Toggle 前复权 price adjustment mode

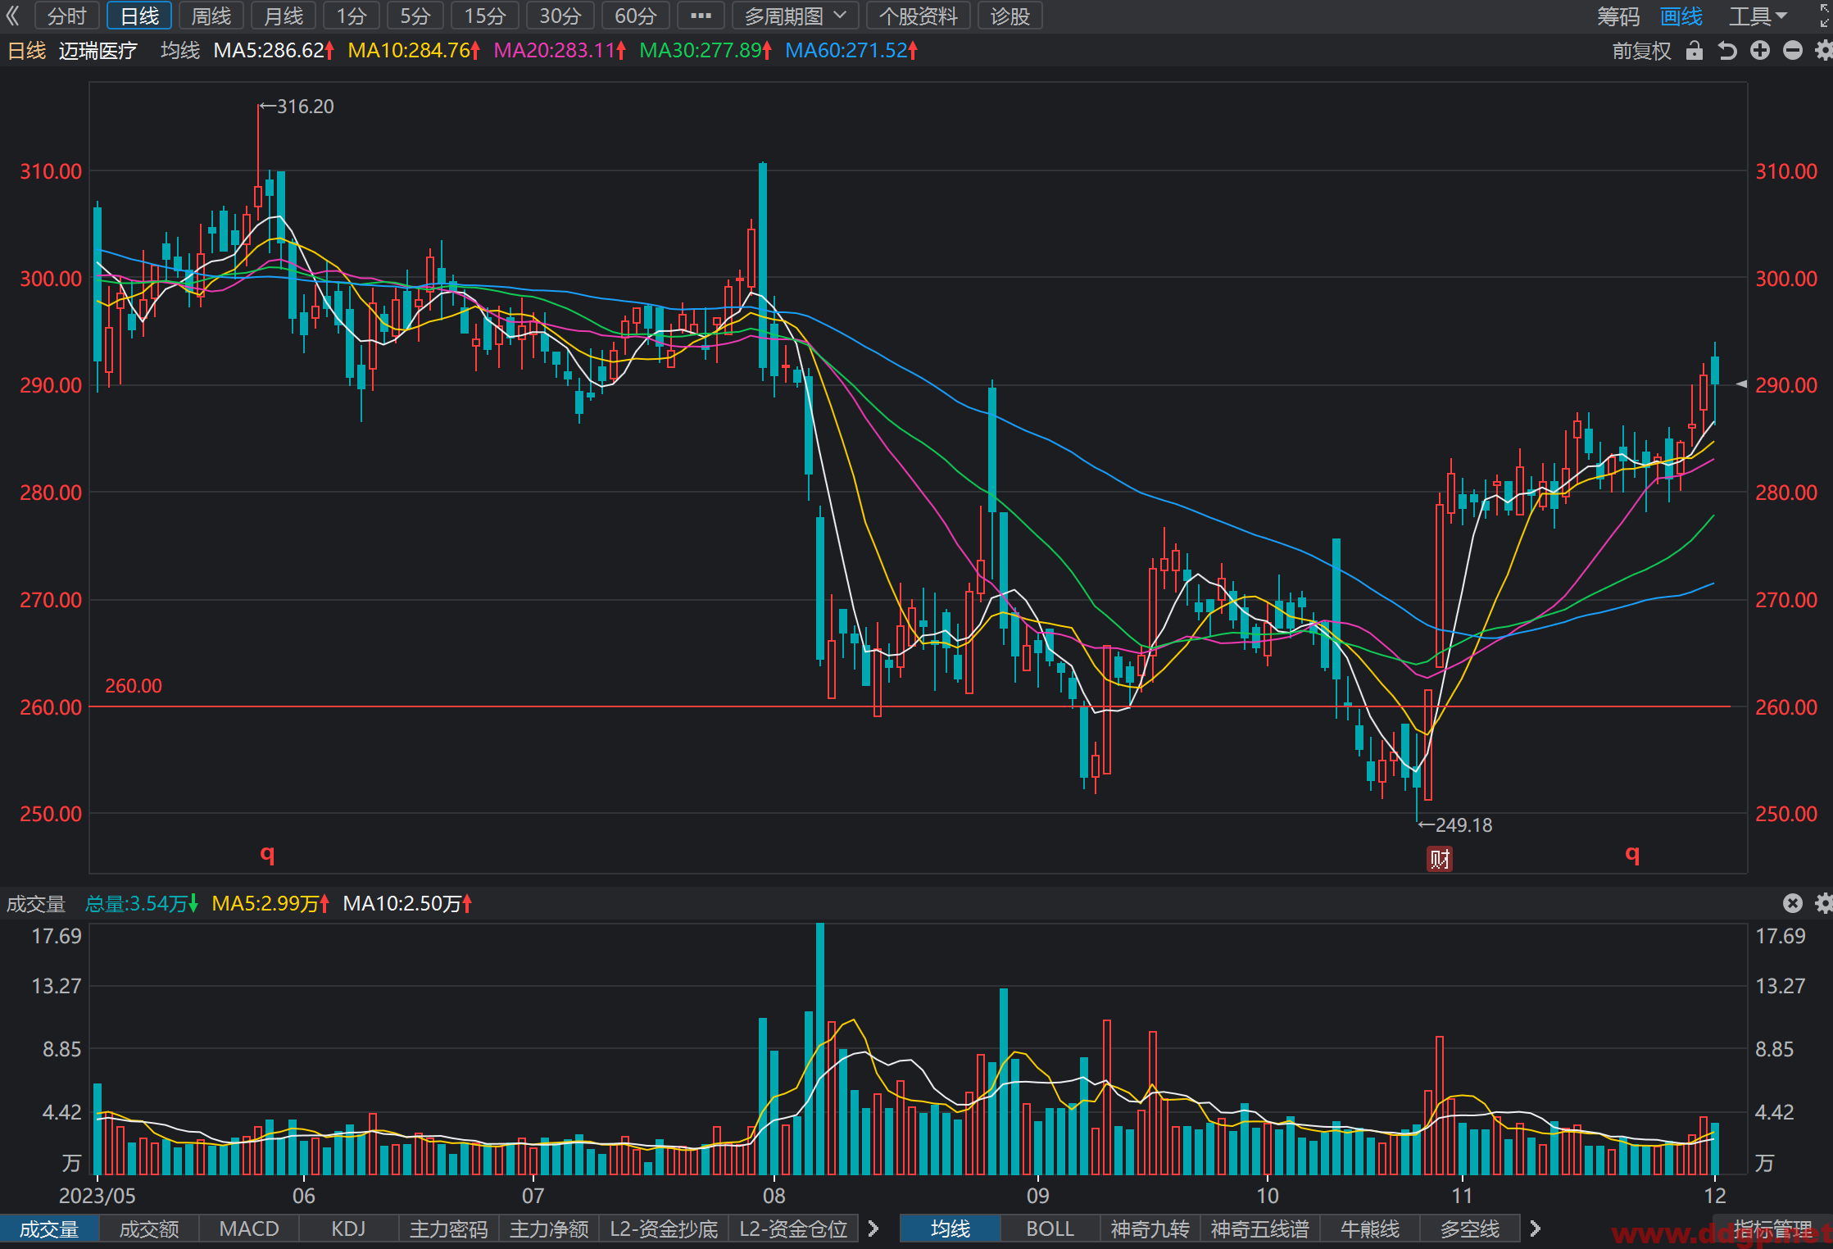coord(1641,51)
